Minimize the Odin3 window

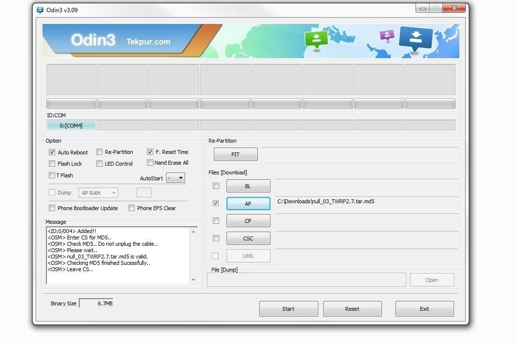pyautogui.click(x=422, y=8)
